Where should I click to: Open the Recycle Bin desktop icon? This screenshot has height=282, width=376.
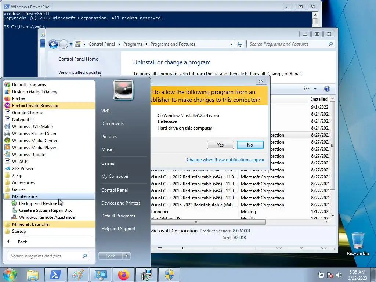click(358, 244)
